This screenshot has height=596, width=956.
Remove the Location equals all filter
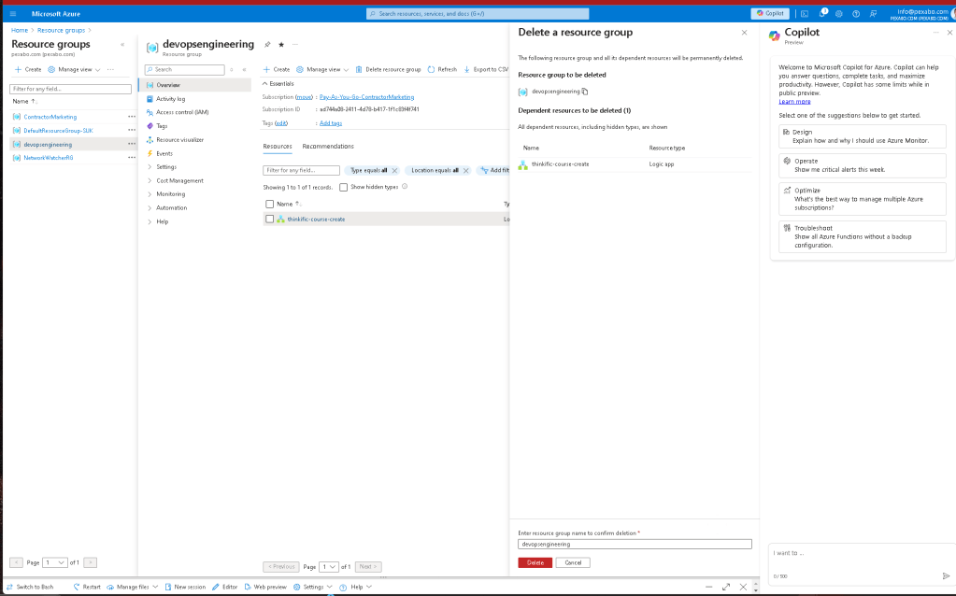coord(465,171)
